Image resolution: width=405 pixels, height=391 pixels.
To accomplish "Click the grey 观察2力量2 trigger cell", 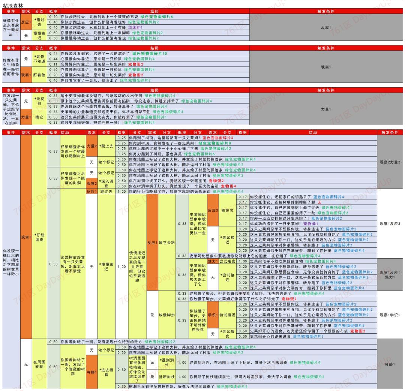I will 390,162.
